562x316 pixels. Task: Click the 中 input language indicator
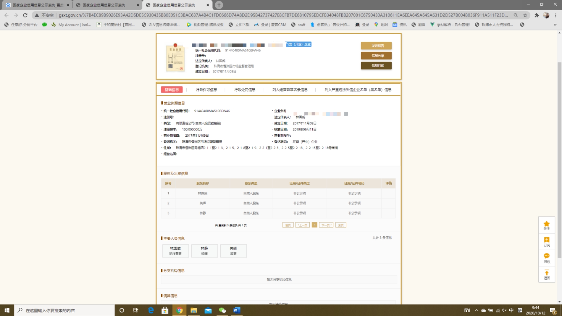click(511, 310)
